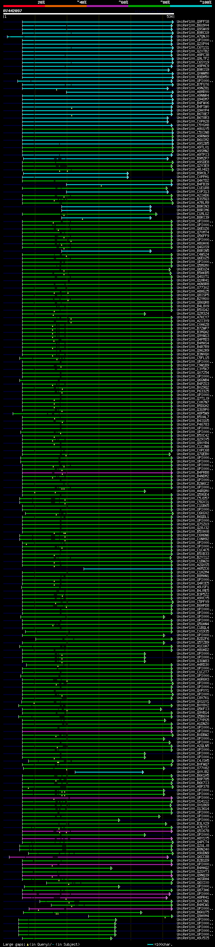Select label UniRef100_A9NZ81
215x947 pixels.
pos(193,88)
